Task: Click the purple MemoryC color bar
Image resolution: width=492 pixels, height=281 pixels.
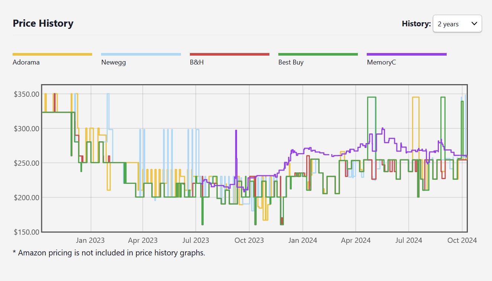Action: tap(407, 54)
